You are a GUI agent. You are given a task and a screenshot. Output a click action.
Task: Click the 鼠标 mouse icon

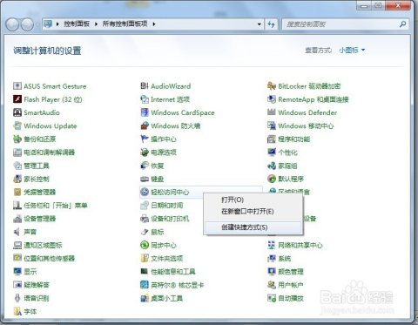coord(145,232)
